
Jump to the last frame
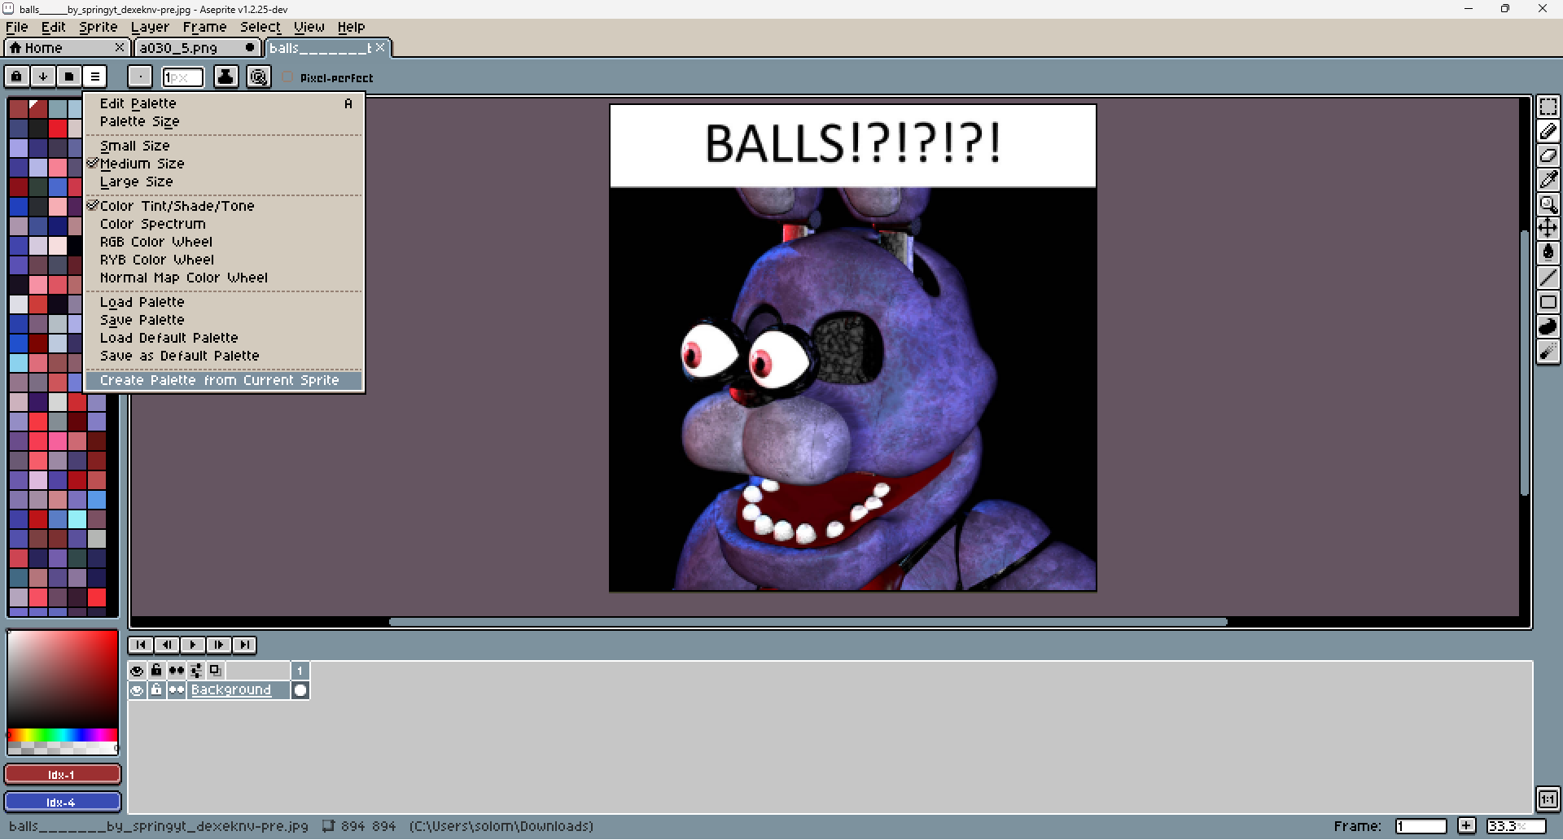[244, 645]
